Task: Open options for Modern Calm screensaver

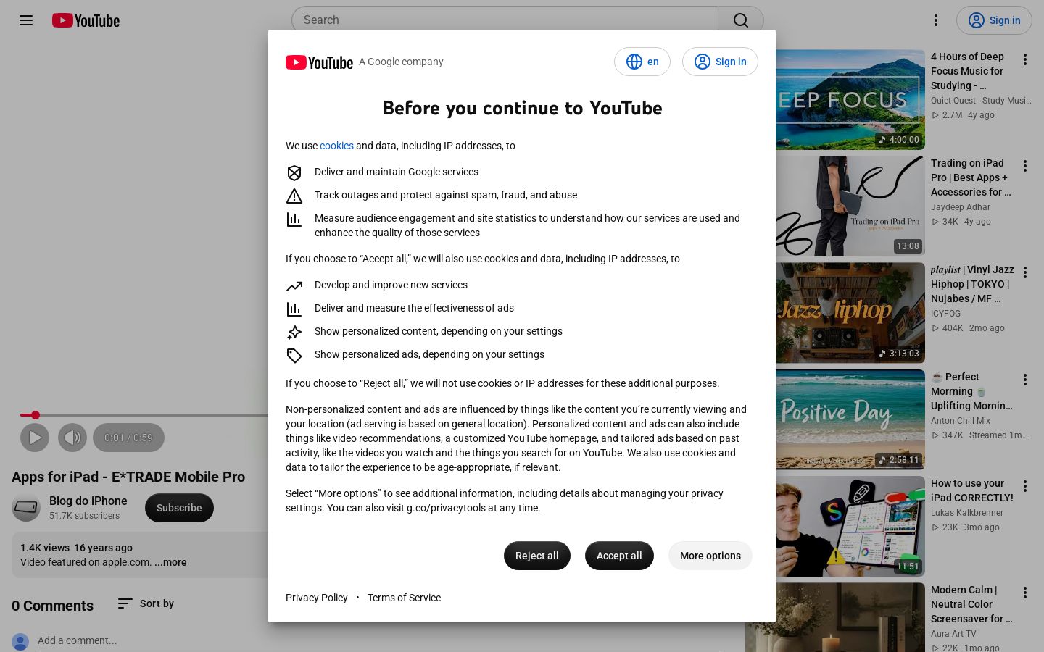Action: 1025,593
